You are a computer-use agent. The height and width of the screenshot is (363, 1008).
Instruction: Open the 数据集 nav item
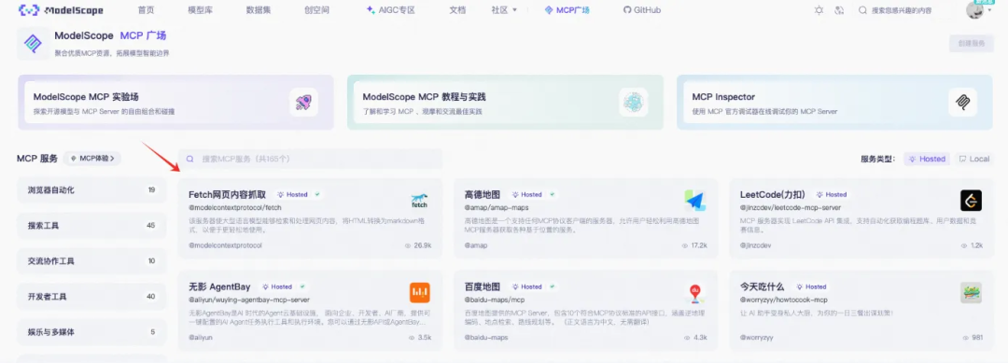259,10
